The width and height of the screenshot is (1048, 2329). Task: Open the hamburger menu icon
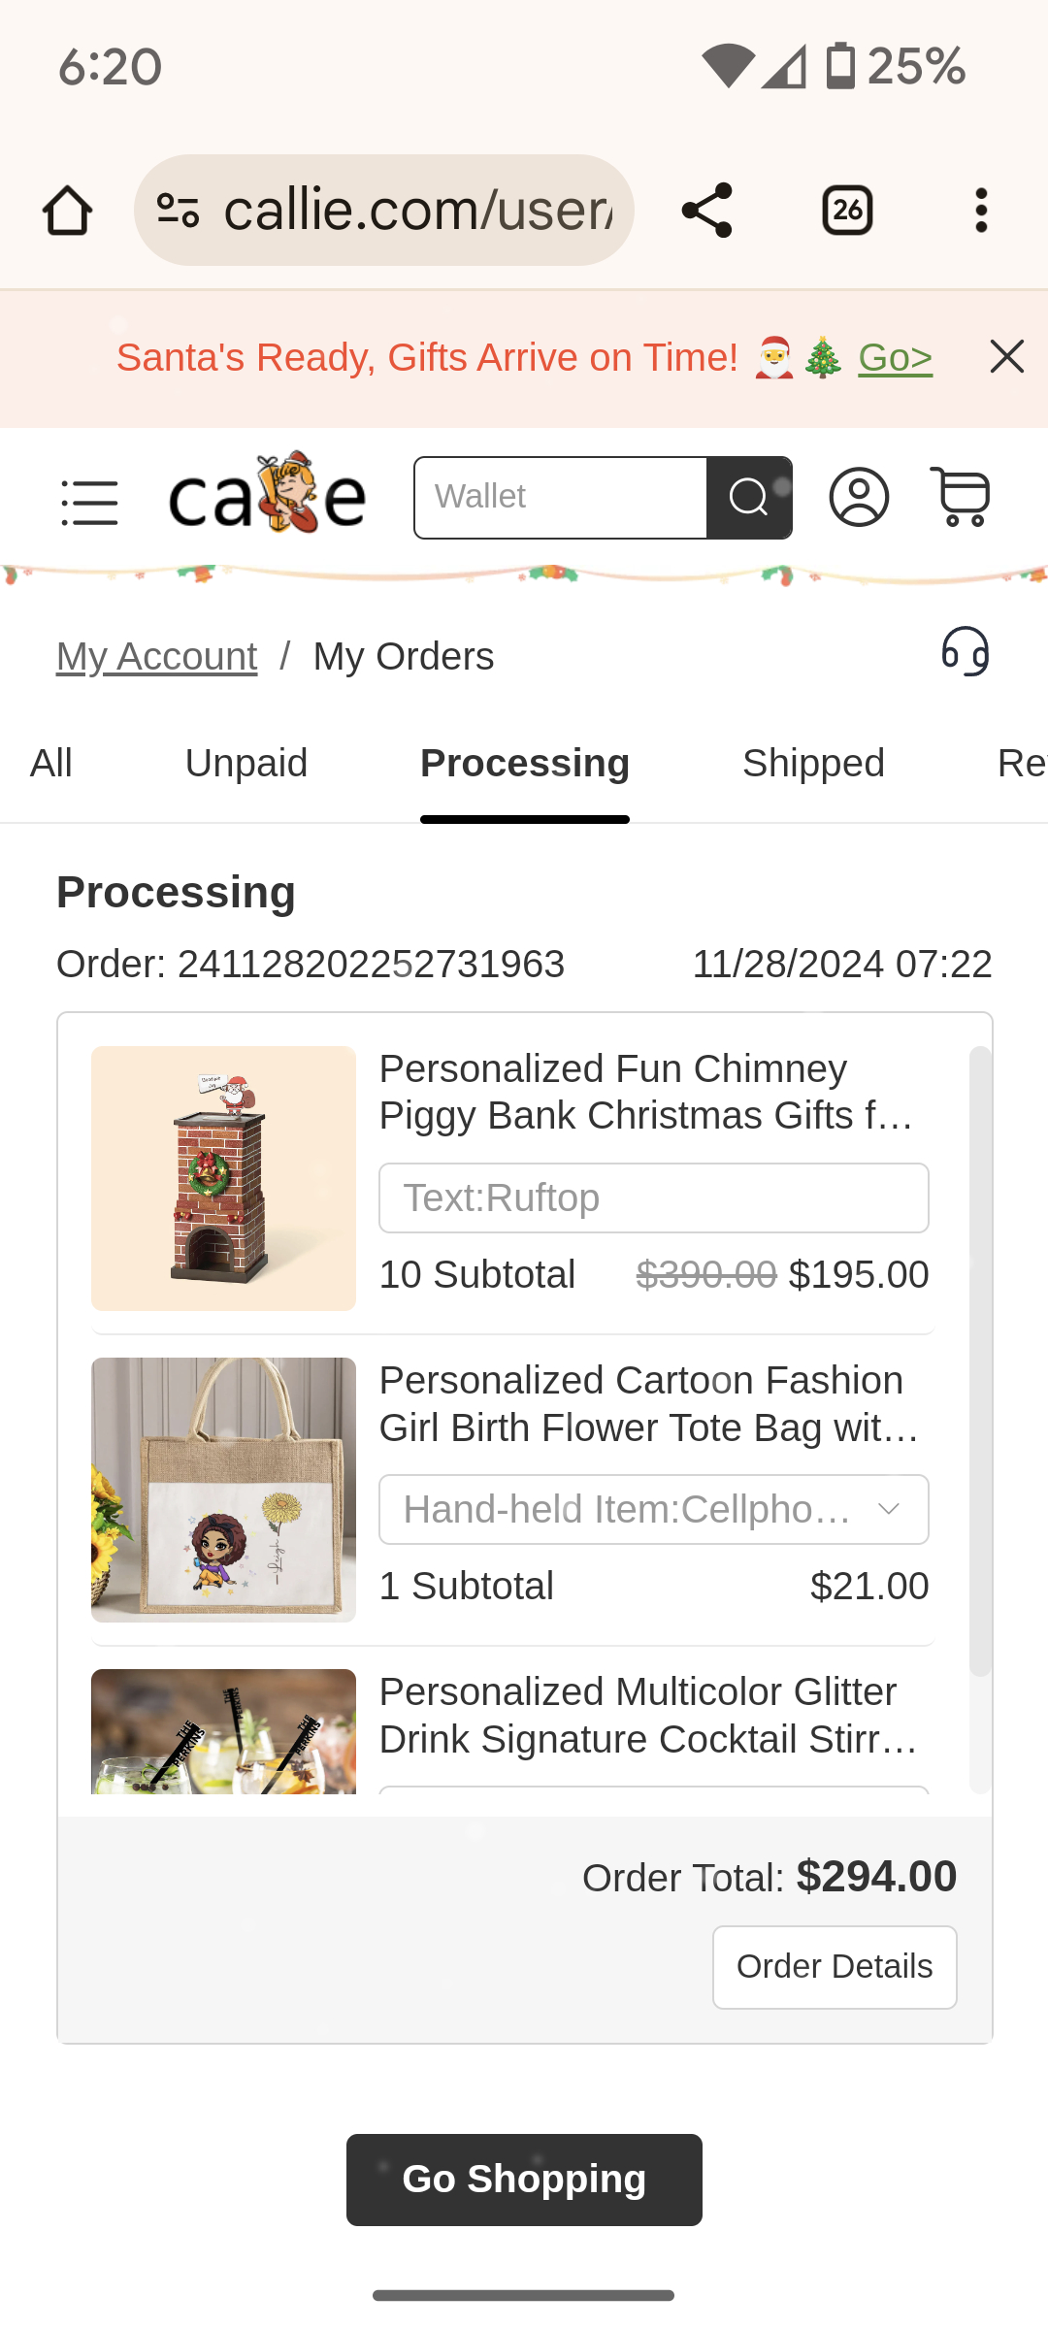(x=89, y=502)
